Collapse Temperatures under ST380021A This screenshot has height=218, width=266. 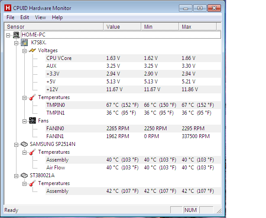pos(24,184)
